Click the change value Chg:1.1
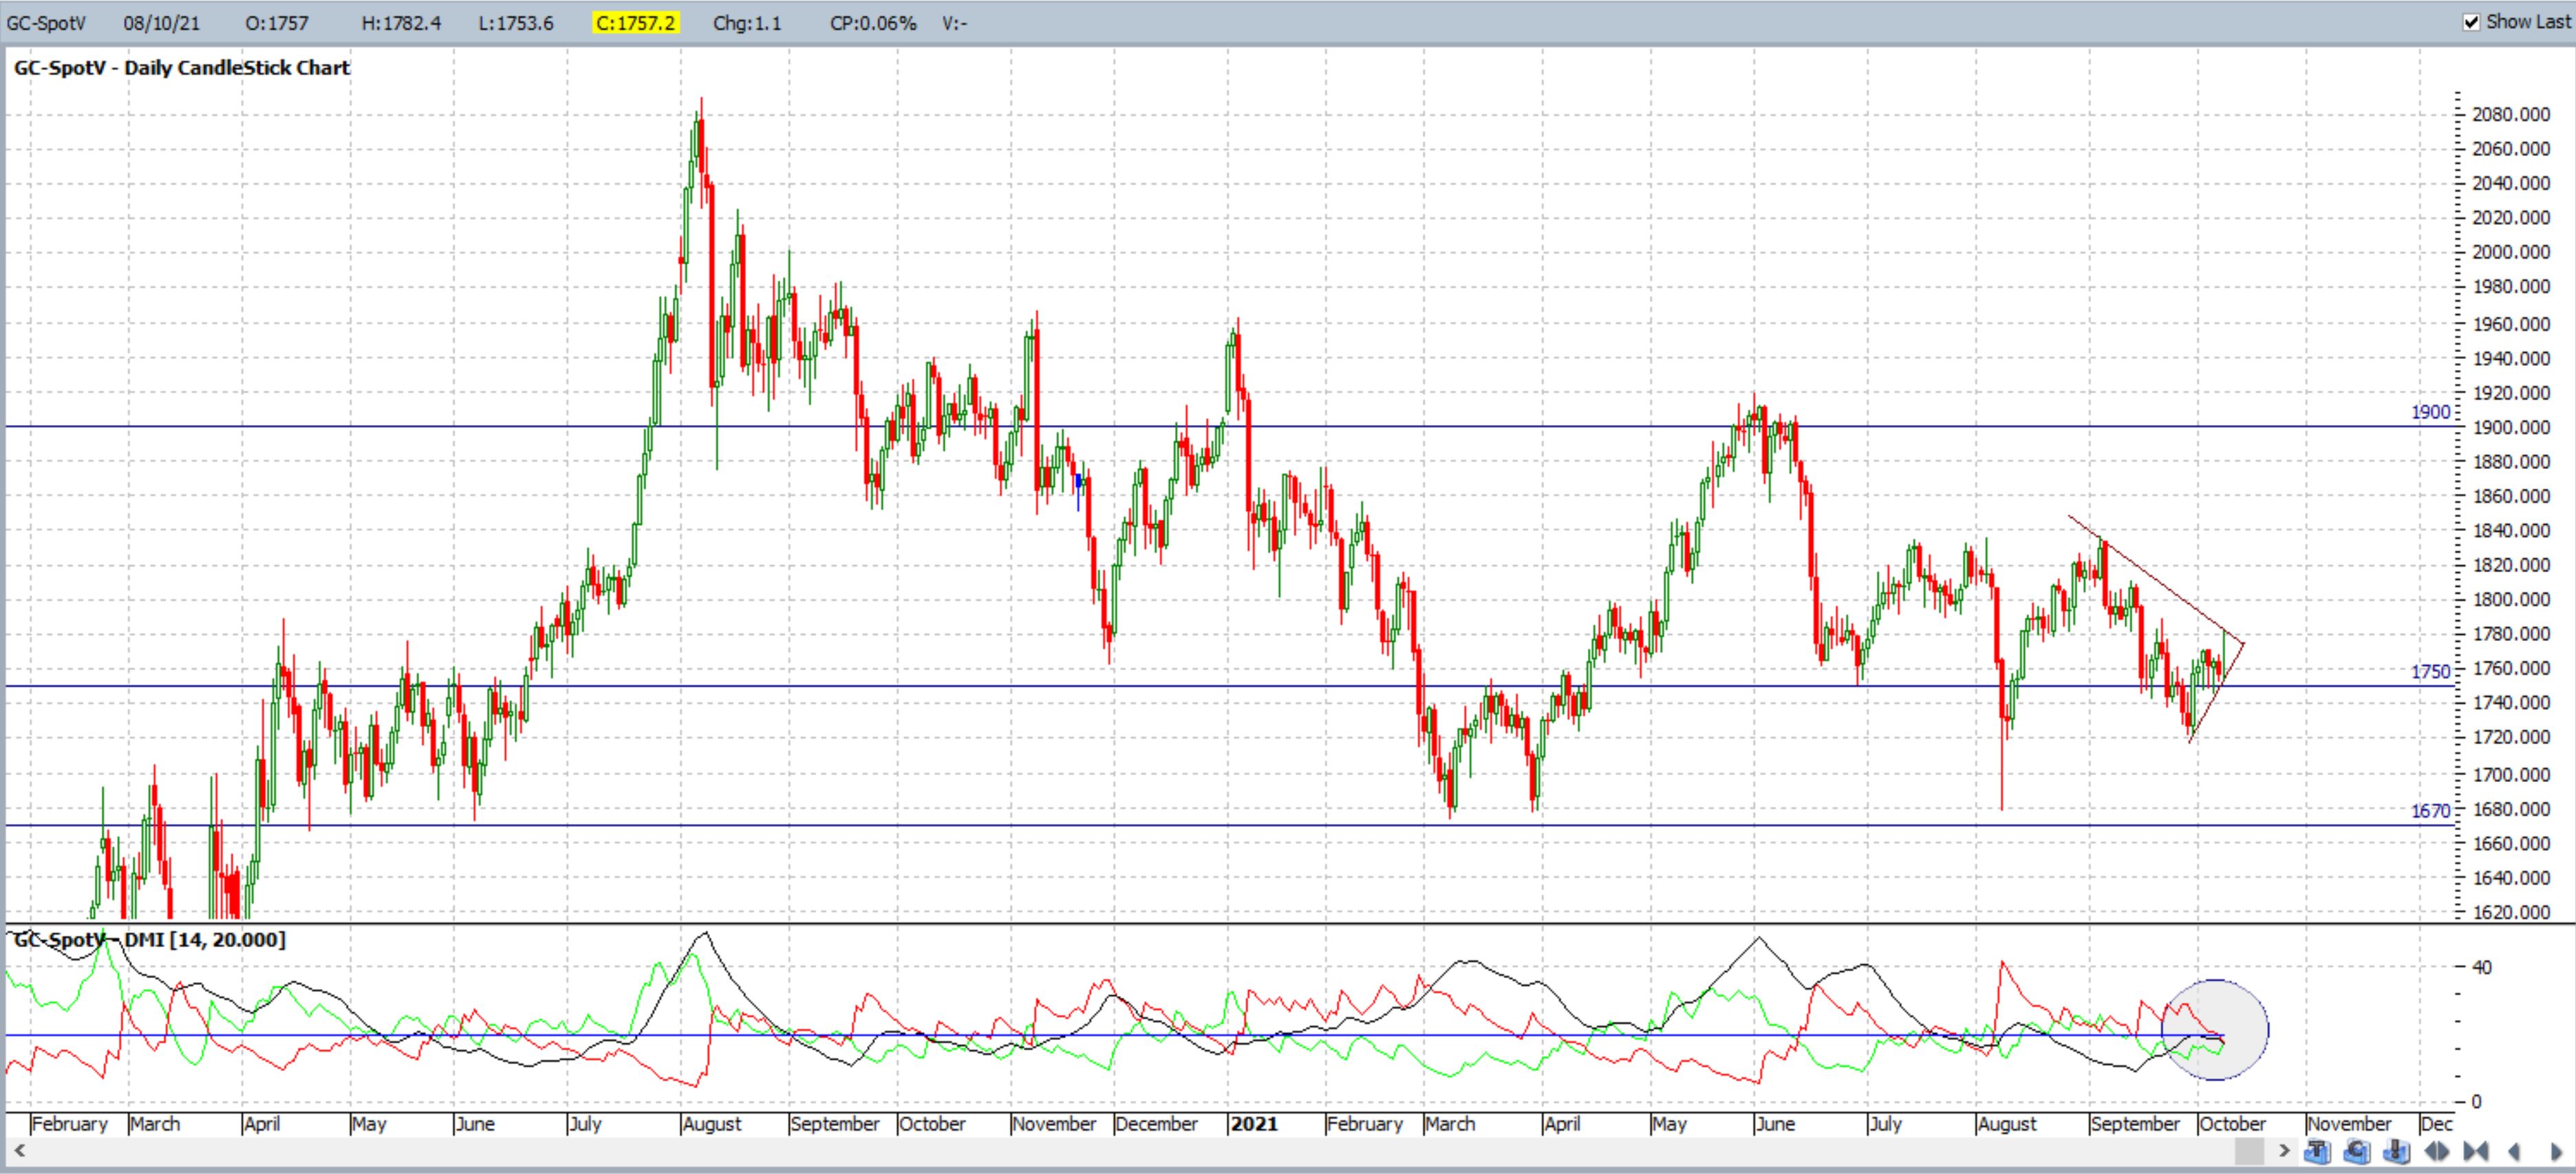Image resolution: width=2576 pixels, height=1174 pixels. [747, 23]
